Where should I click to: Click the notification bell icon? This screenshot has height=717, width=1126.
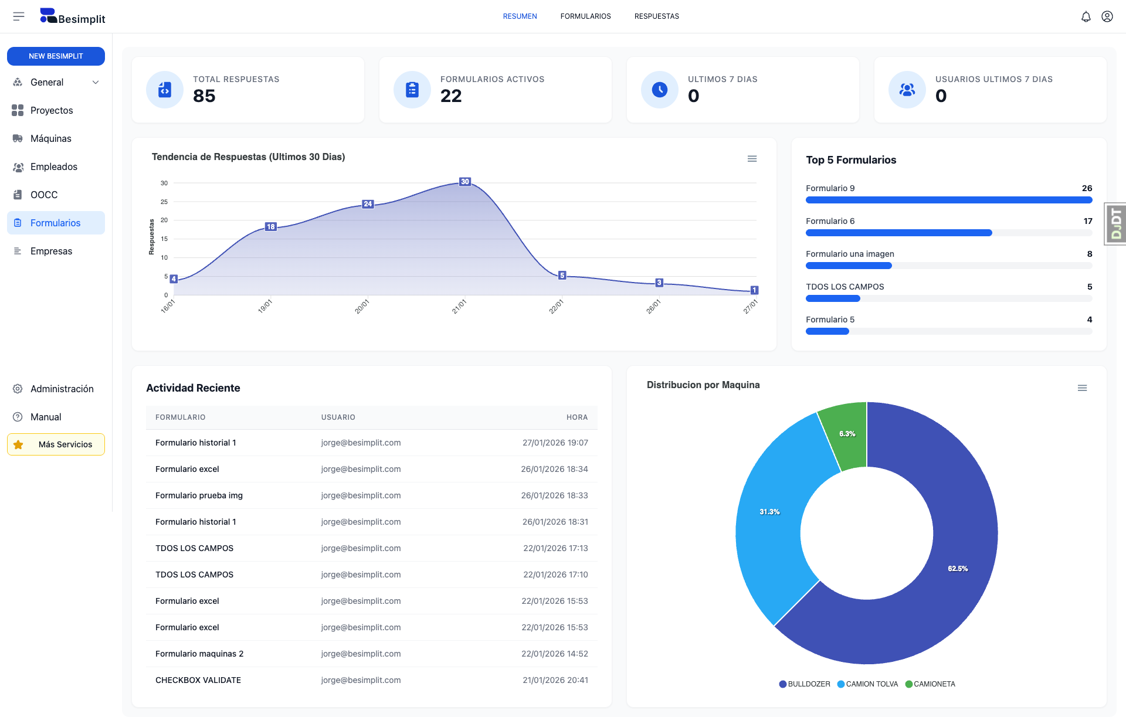1087,16
